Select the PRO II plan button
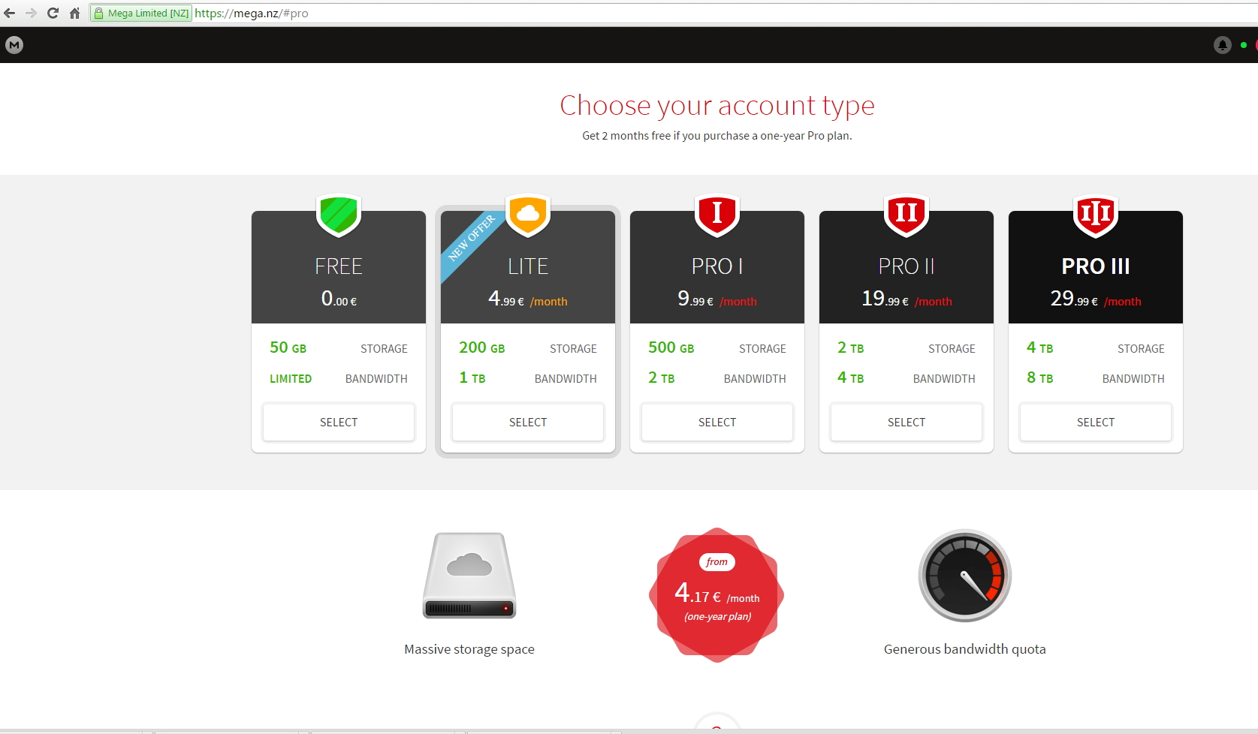1258x734 pixels. pos(907,422)
